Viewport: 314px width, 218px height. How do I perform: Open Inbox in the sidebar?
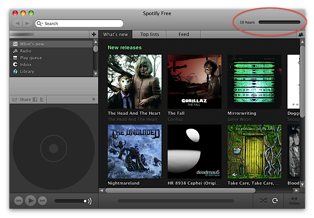51,65
